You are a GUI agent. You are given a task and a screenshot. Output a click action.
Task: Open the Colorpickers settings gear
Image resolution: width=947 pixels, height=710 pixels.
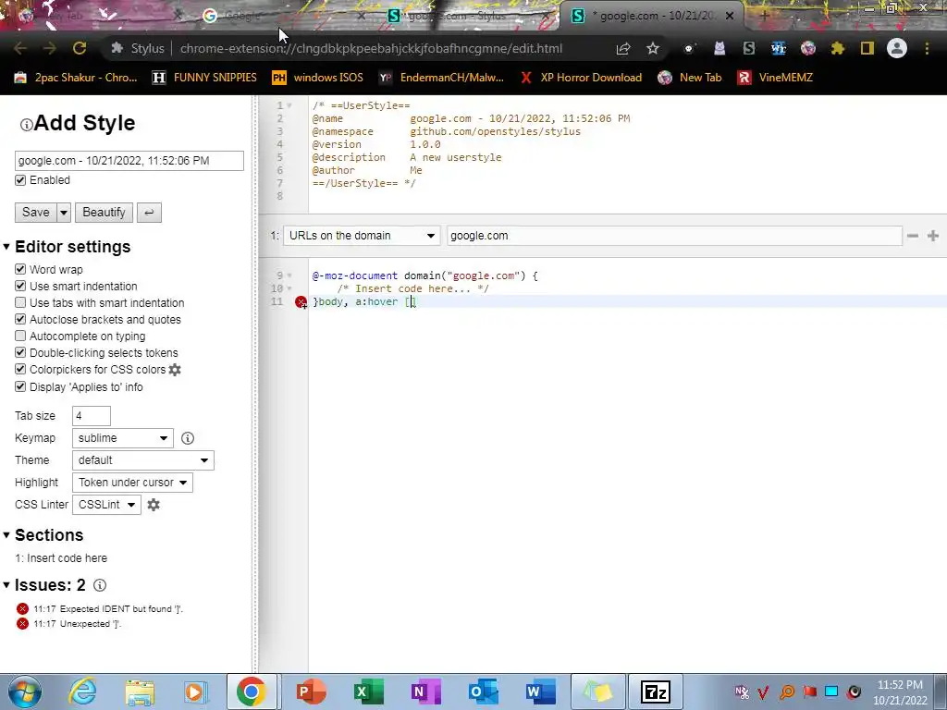coord(175,370)
